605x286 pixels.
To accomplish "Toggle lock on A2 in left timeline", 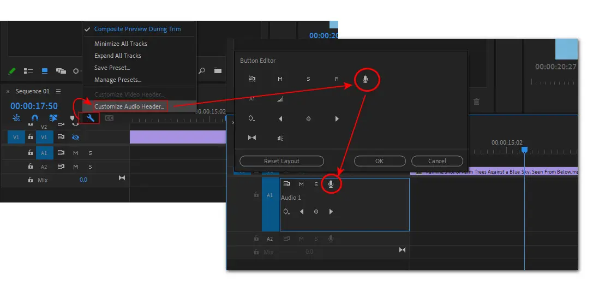I will [x=31, y=166].
